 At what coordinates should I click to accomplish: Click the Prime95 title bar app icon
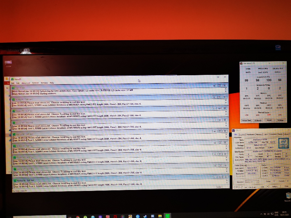tap(12, 79)
